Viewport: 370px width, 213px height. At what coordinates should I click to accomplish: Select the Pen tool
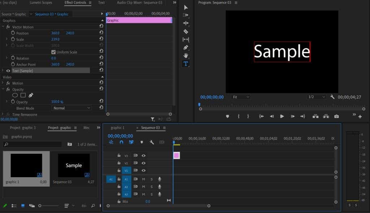(186, 47)
